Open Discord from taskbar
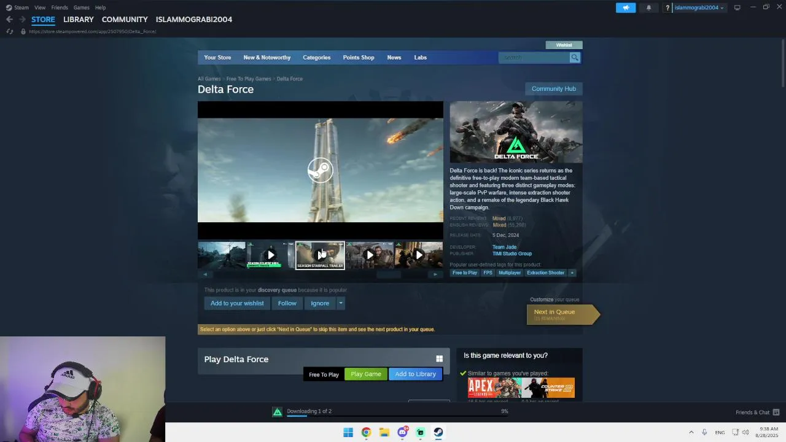The image size is (786, 442). [402, 432]
